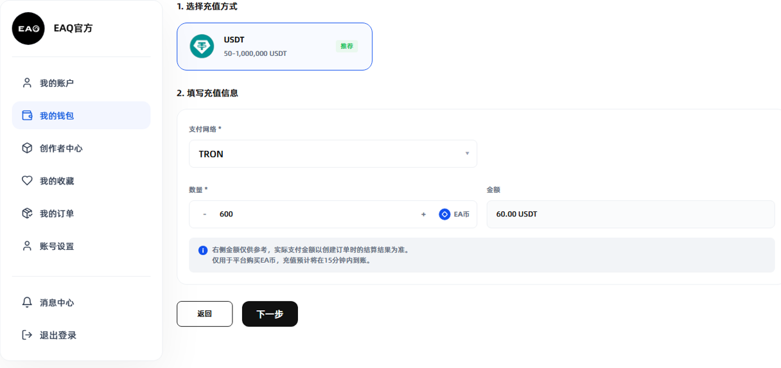
Task: Open 我的收藏 menu item
Action: point(82,181)
